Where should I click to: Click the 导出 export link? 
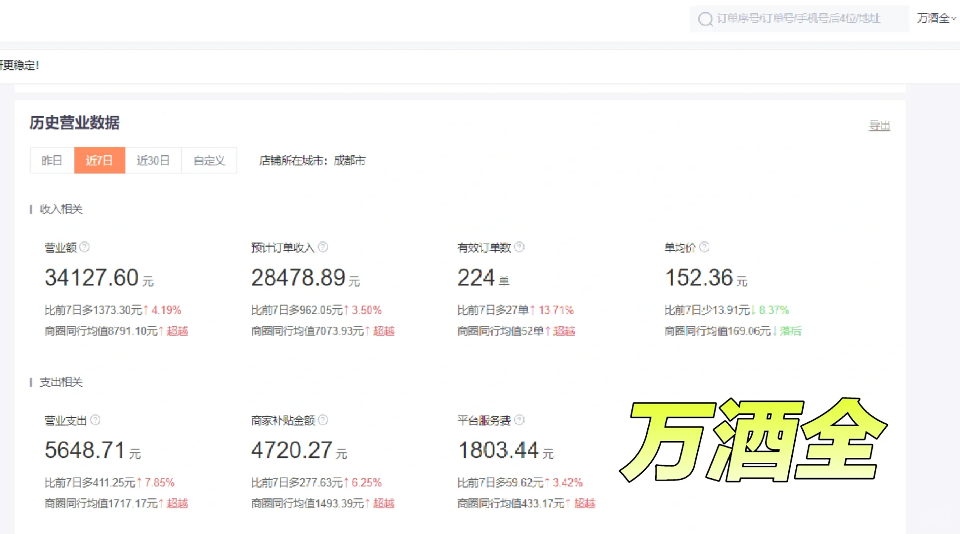coord(879,126)
